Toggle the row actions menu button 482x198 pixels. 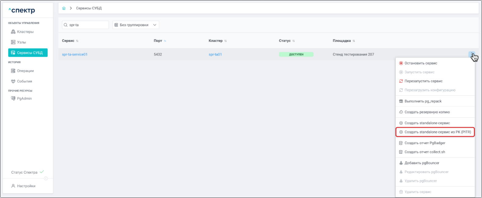click(472, 54)
